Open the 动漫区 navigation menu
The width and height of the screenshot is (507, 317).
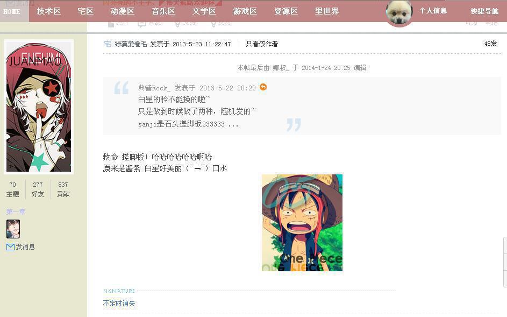click(x=122, y=11)
